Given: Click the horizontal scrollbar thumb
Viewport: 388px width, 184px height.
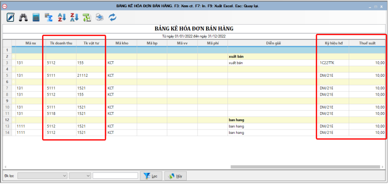Looking at the screenshot, I should tap(305, 167).
